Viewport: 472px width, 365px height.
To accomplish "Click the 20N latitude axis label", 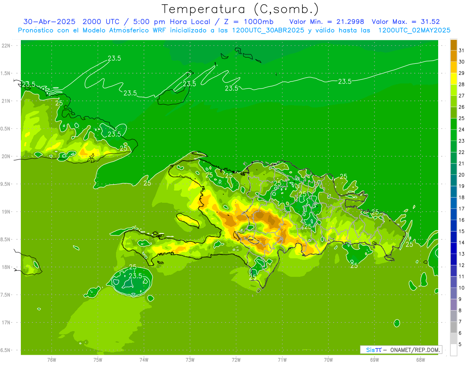I will (x=6, y=156).
